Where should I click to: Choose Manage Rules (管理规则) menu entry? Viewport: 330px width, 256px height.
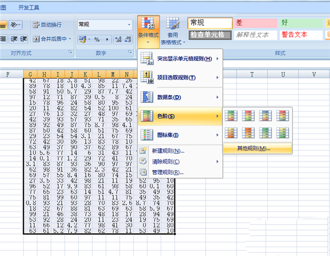[180, 172]
